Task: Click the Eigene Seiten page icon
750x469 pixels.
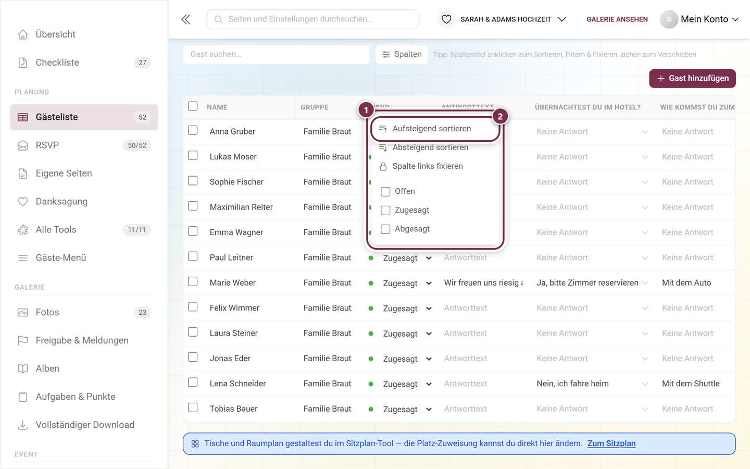Action: click(23, 174)
